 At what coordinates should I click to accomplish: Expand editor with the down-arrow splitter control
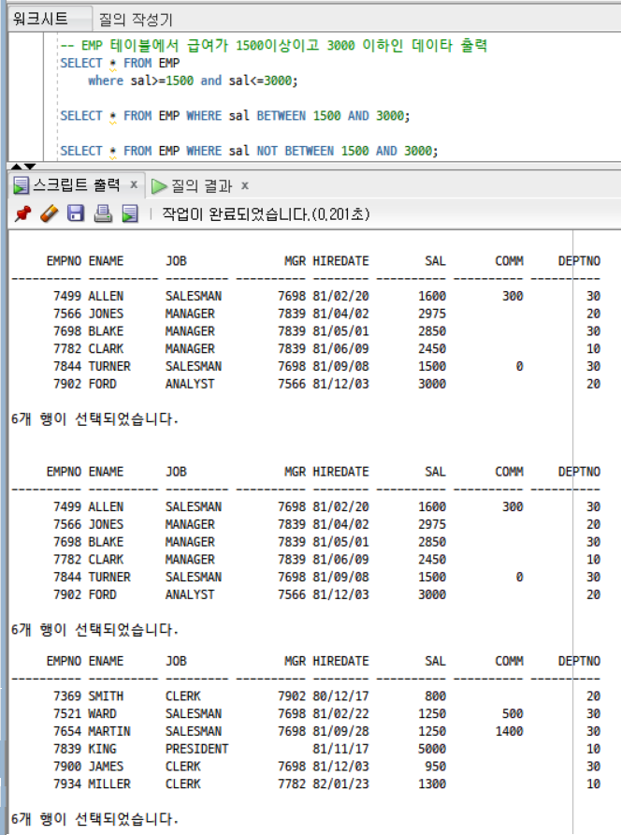pyautogui.click(x=30, y=166)
